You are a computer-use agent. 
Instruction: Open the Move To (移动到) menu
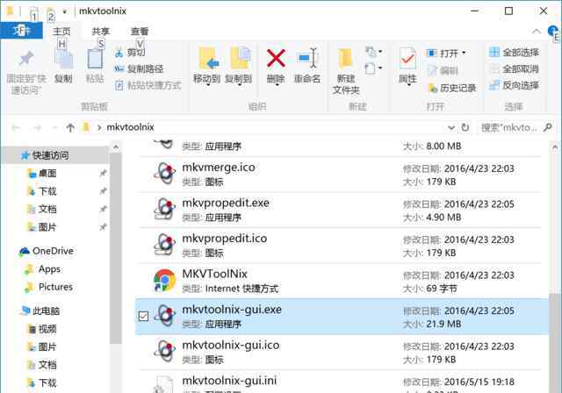pos(207,66)
